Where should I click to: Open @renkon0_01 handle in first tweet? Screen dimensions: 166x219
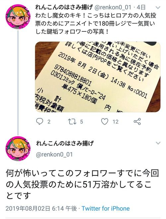click(x=113, y=7)
